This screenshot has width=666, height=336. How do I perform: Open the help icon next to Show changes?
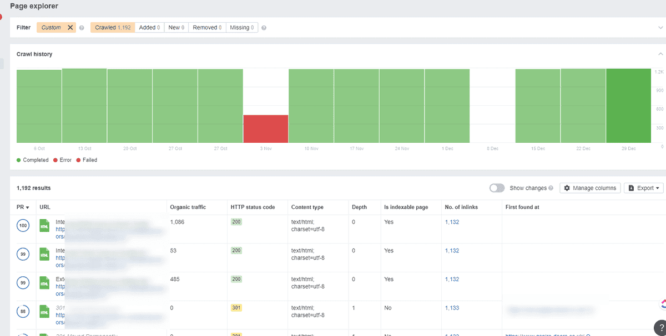coord(551,188)
